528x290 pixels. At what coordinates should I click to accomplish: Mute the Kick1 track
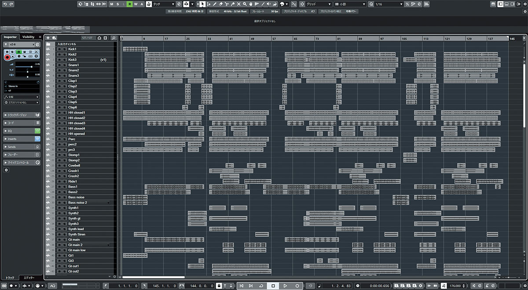[59, 49]
